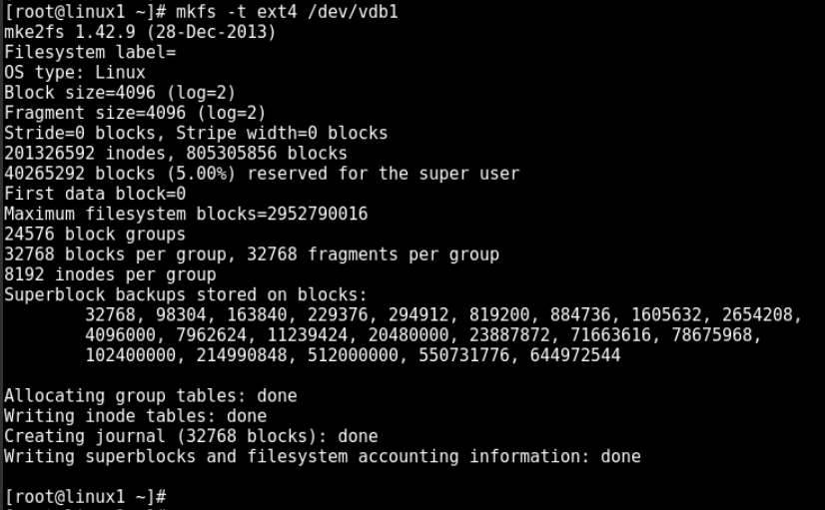Click the Superblock backups heading line

pyautogui.click(x=186, y=294)
